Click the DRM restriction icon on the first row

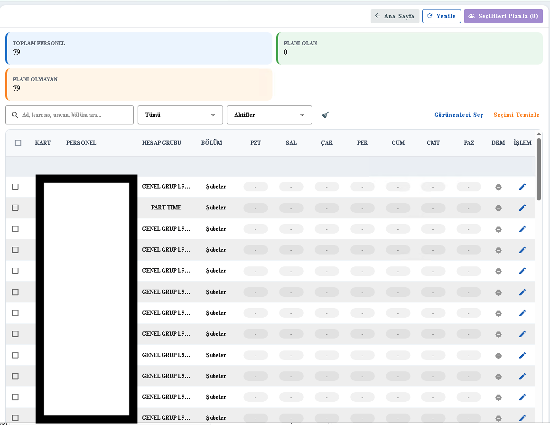498,187
